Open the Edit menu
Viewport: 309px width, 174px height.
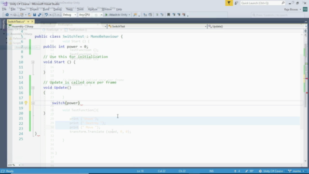click(x=13, y=9)
